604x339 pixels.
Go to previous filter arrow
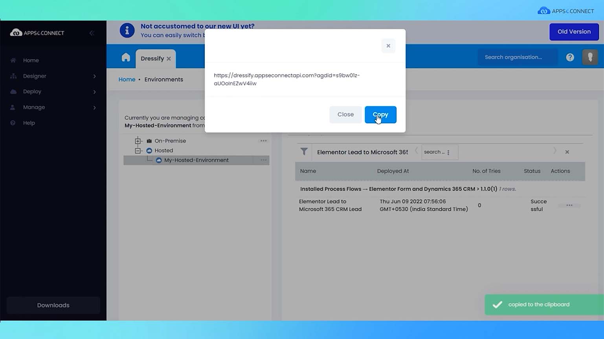click(x=416, y=151)
